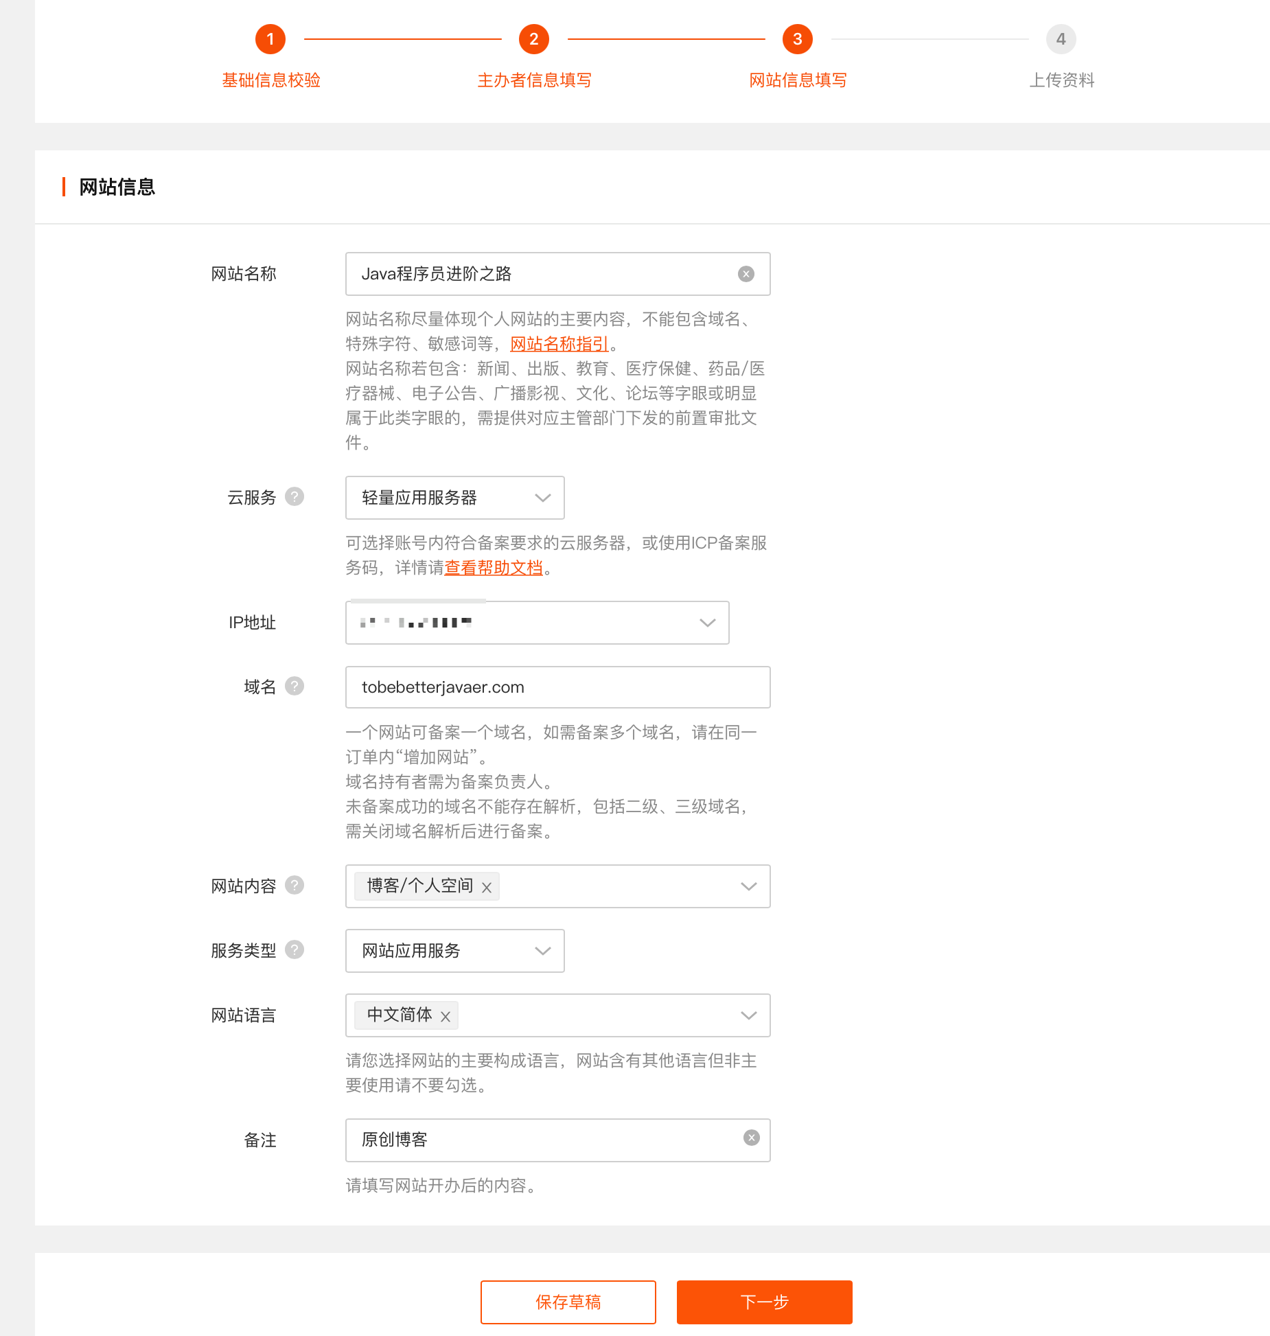The image size is (1270, 1336).
Task: Click the 域名 input field
Action: click(x=557, y=687)
